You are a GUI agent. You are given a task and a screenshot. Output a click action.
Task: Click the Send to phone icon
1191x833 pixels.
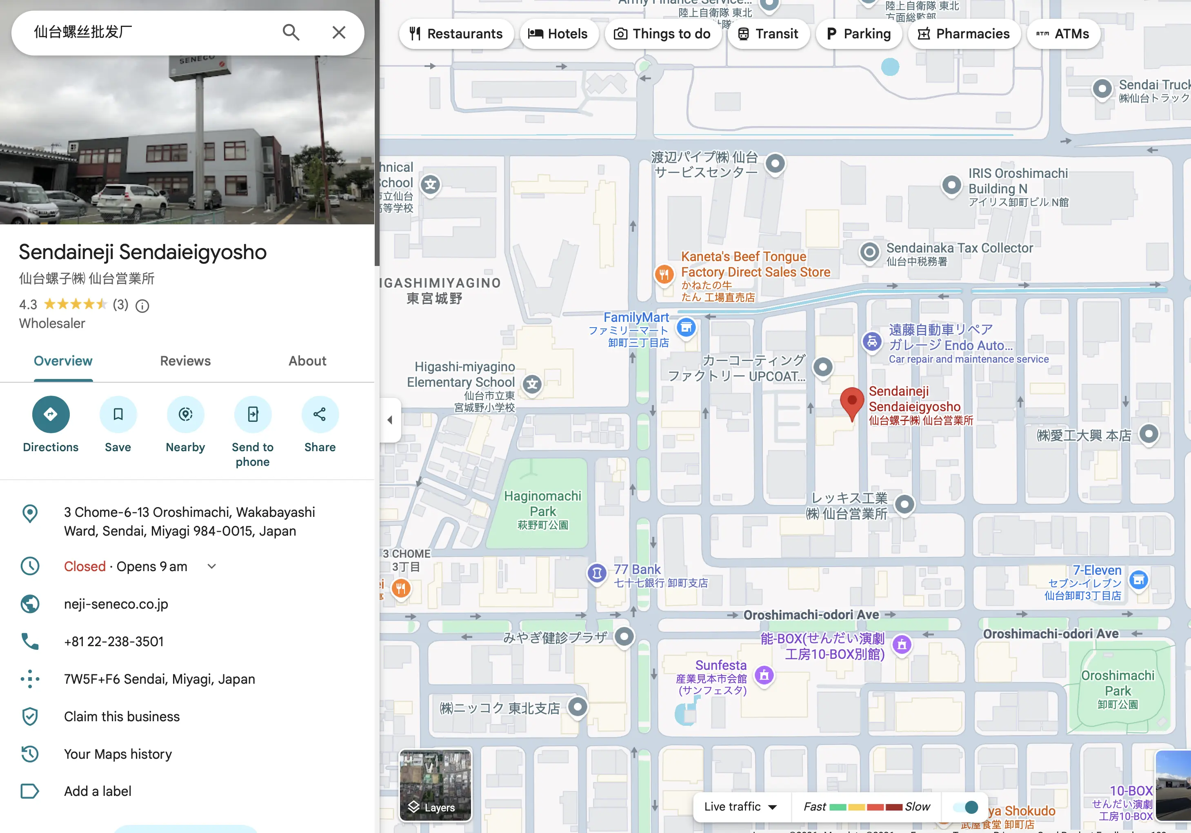click(x=253, y=414)
